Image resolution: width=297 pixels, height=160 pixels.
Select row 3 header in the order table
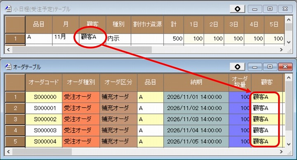[15, 119]
